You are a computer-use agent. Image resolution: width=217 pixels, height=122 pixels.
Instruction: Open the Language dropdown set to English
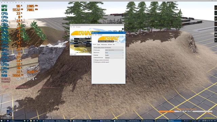pos(114,55)
